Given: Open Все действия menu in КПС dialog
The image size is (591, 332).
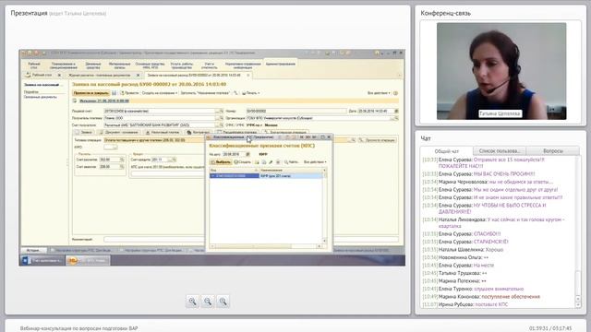Looking at the screenshot, I should point(315,162).
